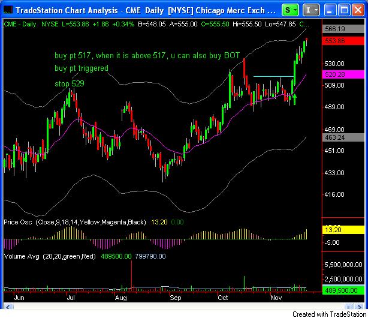Image resolution: width=368 pixels, height=318 pixels.
Task: Click the Jun label on time axis
Action: (x=19, y=298)
